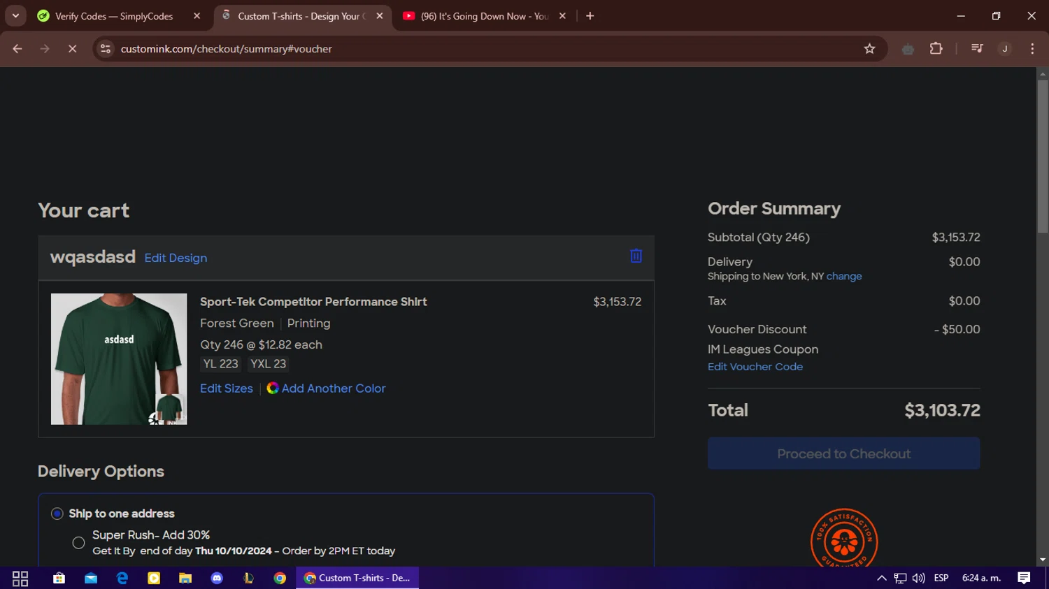Close the YouTube It's Going Down Now tab
1049x589 pixels.
[562, 16]
